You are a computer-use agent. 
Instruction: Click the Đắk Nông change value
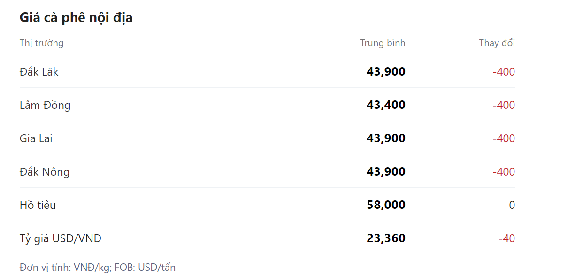pos(504,172)
